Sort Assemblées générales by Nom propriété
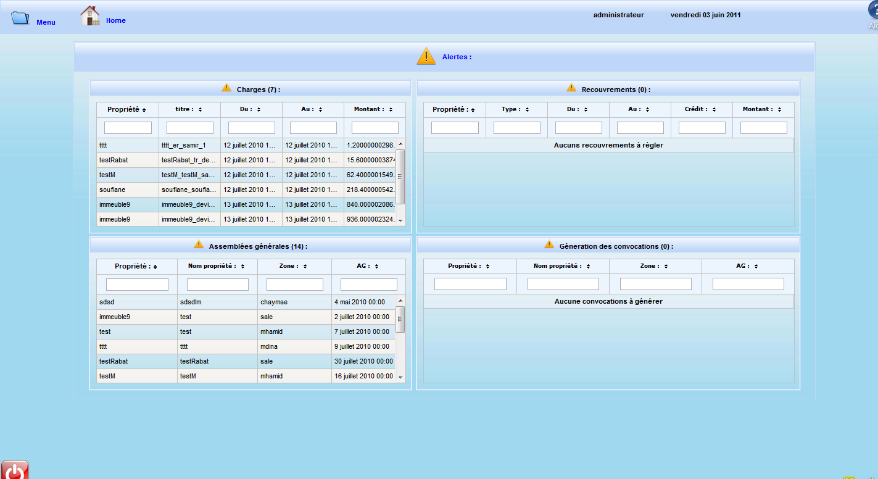The width and height of the screenshot is (878, 479). click(242, 267)
